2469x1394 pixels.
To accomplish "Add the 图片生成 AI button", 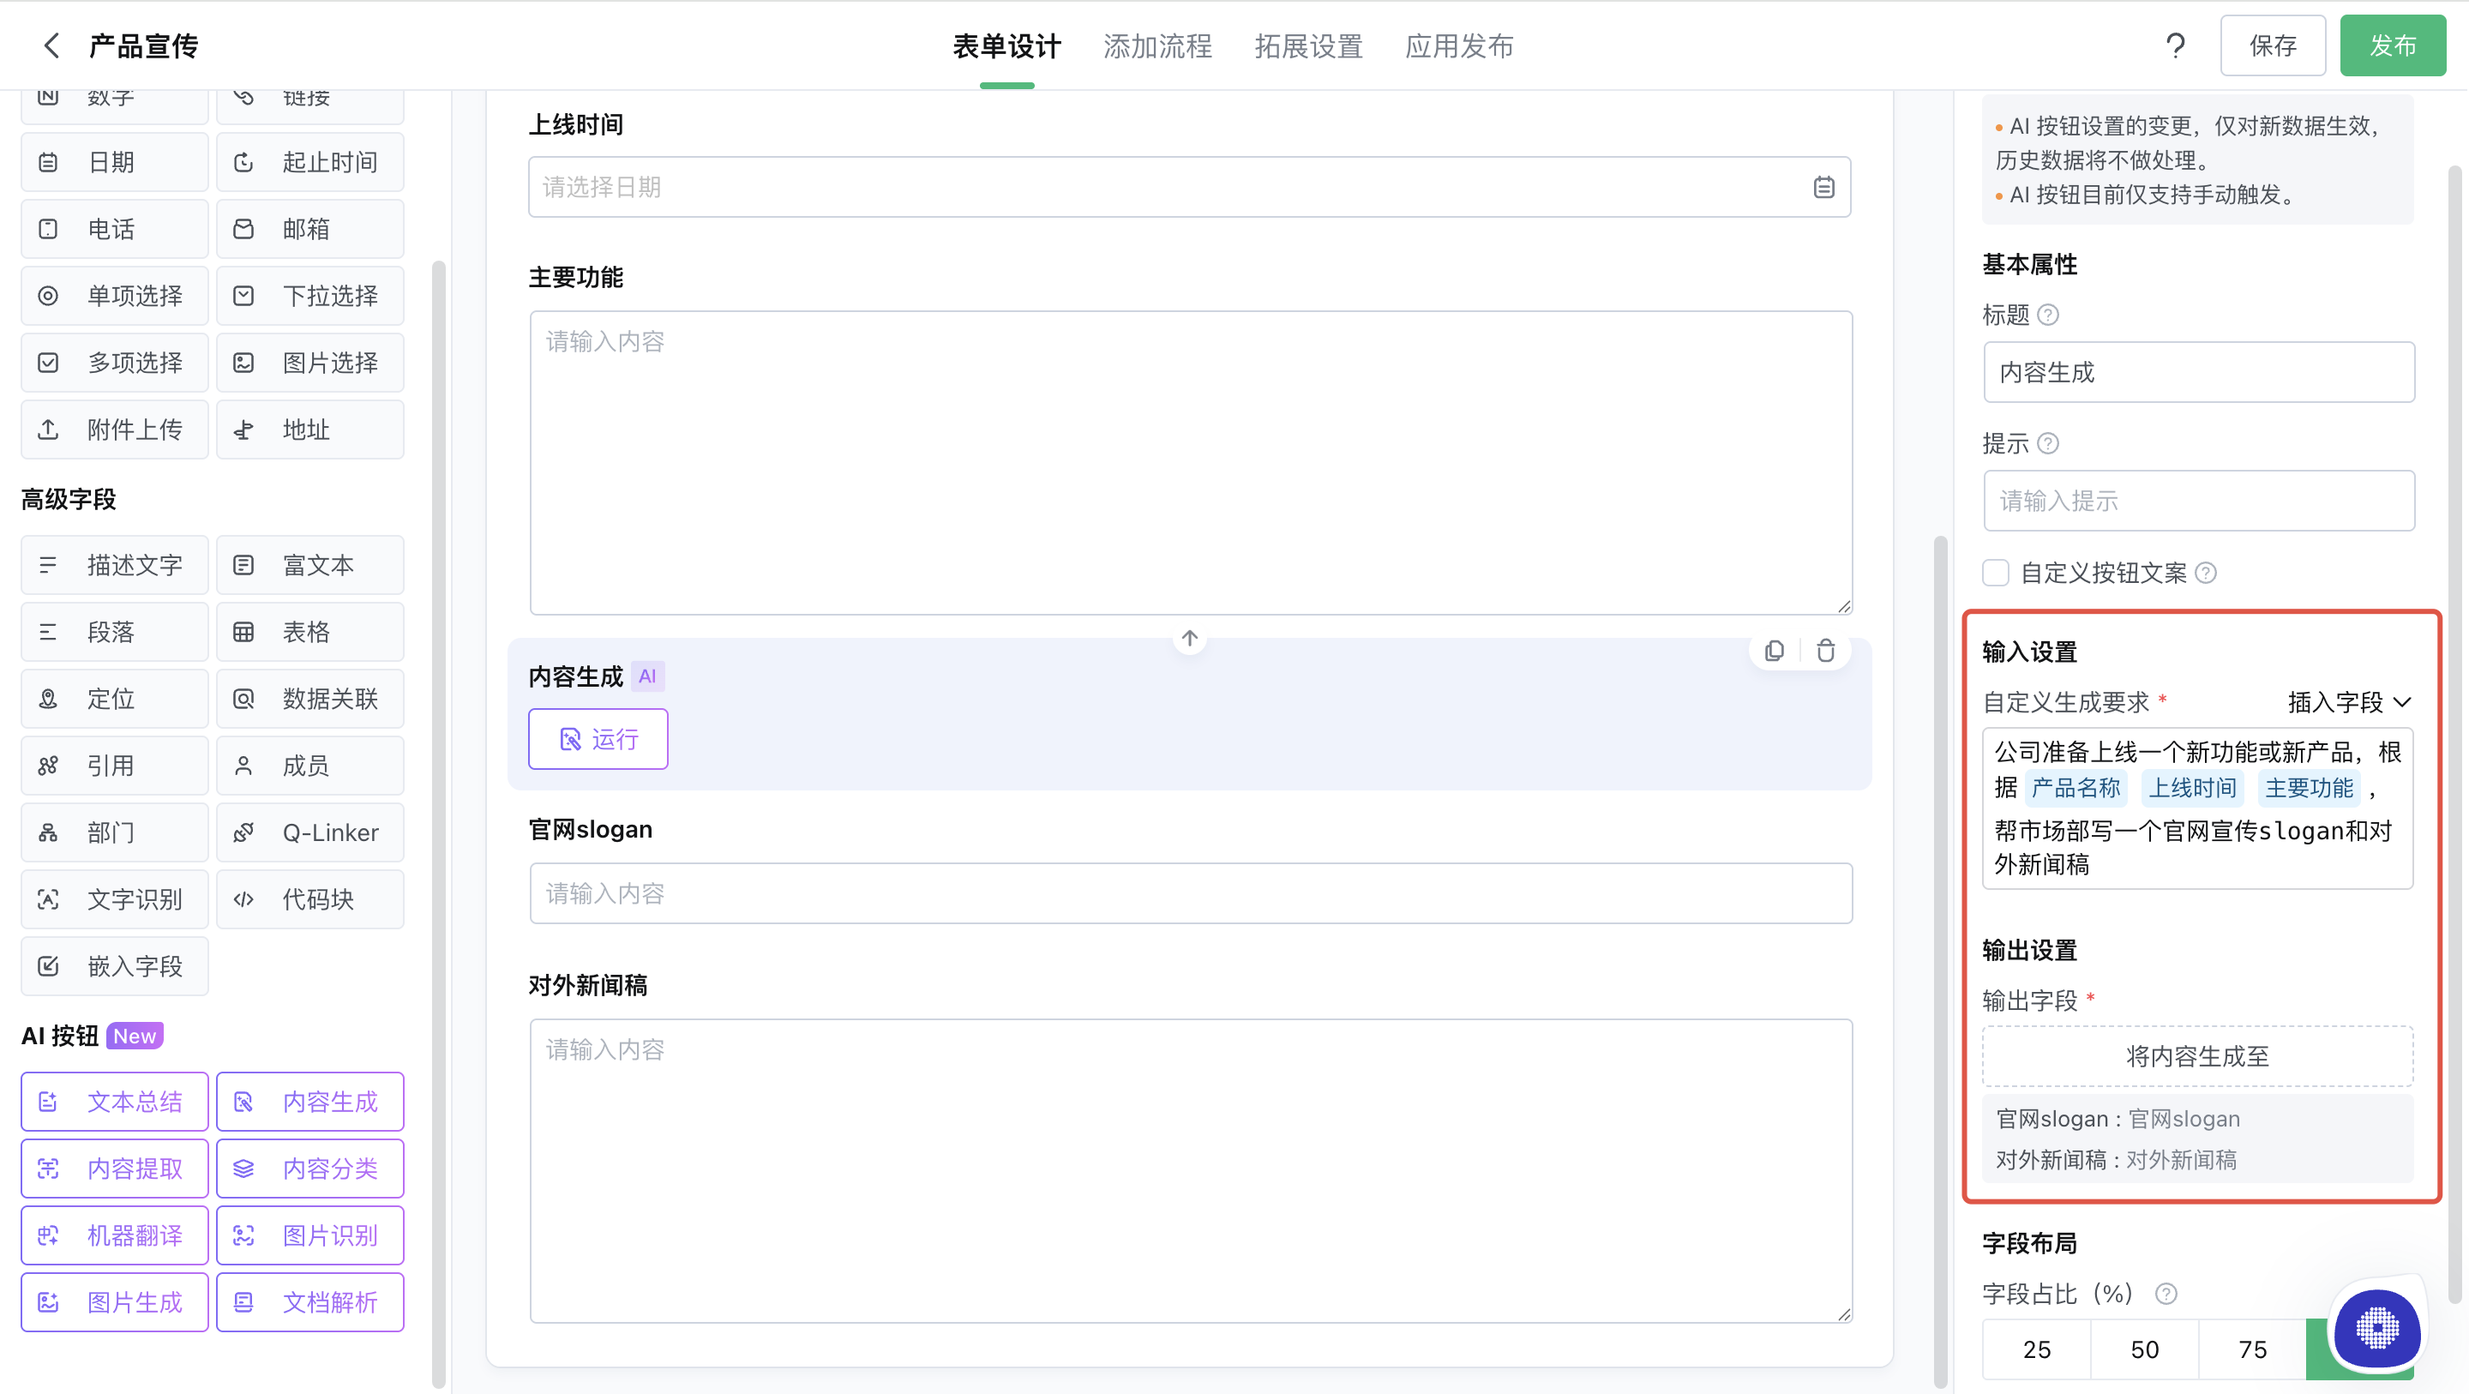I will pos(114,1302).
